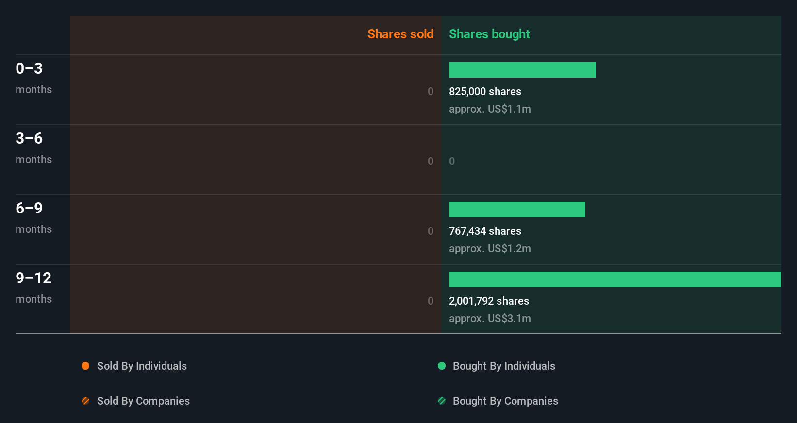The height and width of the screenshot is (423, 797).
Task: Click the green Bought By Individuals legend dot
Action: point(442,366)
